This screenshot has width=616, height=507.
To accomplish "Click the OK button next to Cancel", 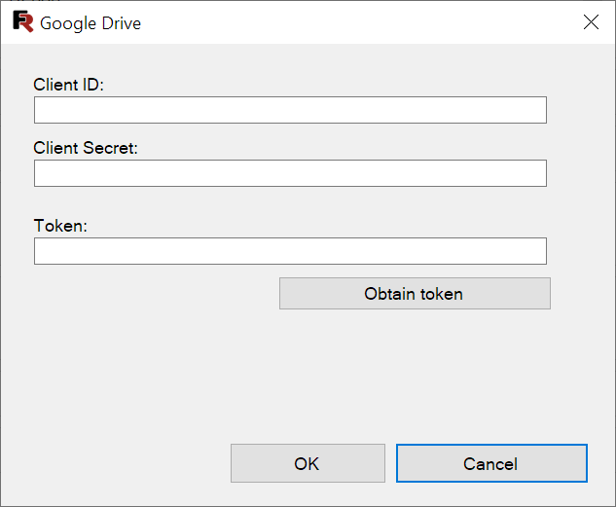I will pyautogui.click(x=308, y=463).
